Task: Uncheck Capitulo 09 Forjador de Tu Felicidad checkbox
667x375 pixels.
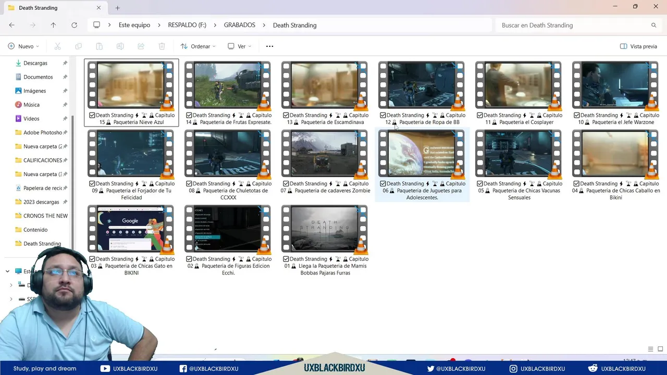Action: pyautogui.click(x=92, y=184)
